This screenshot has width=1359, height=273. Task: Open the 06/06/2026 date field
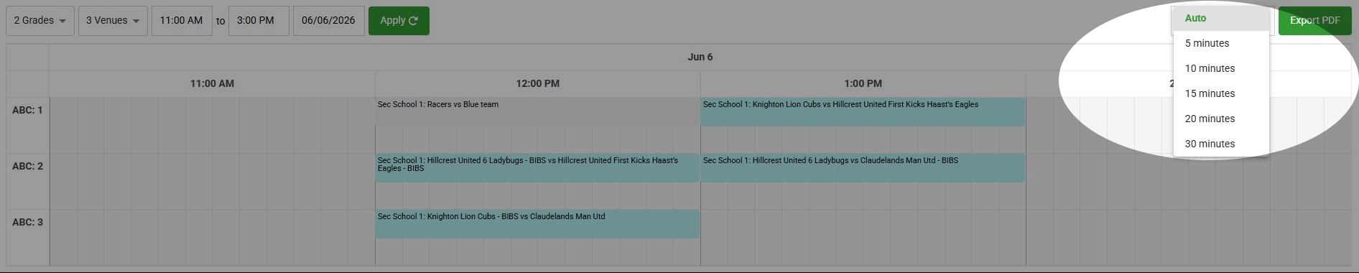328,21
